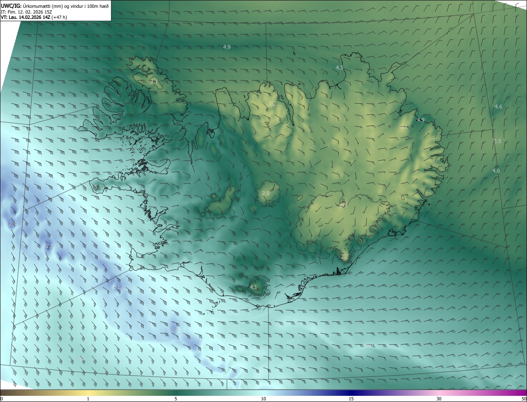Click the 4.6 value above the 3.5 label
527x402 pixels.
click(x=498, y=107)
